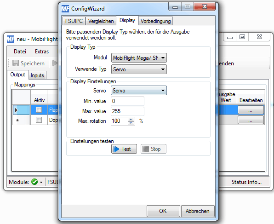Increase Max. rotation with up arrow
Screen dimensions: 274x224
[131, 120]
